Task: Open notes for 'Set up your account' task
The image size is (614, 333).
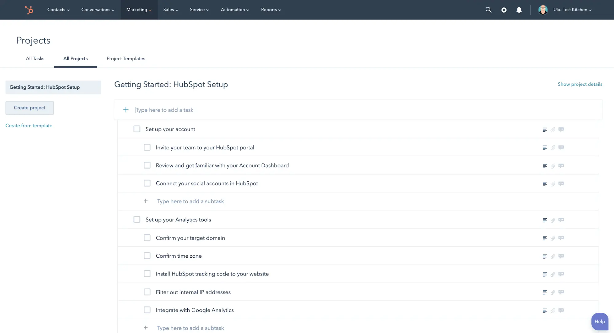Action: [545, 129]
